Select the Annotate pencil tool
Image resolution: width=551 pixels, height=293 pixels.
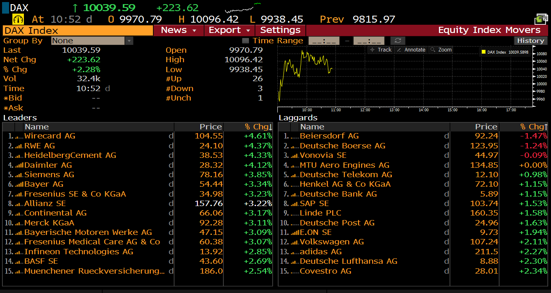tap(410, 49)
